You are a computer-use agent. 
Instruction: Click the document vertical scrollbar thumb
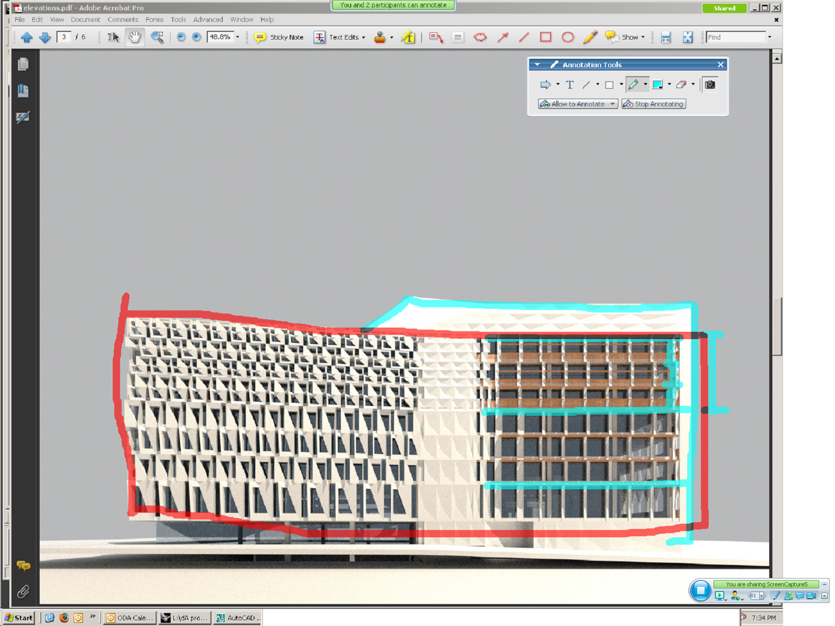(x=777, y=327)
